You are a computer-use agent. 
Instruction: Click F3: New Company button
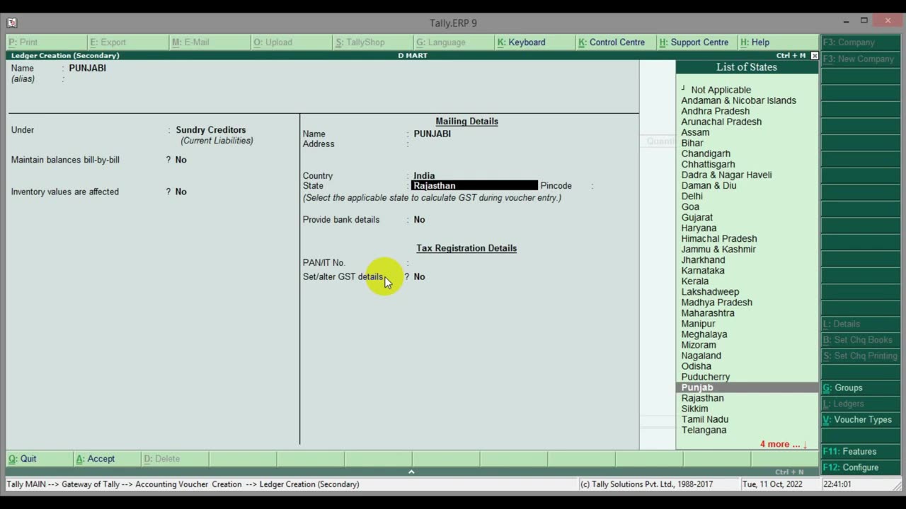coord(861,59)
